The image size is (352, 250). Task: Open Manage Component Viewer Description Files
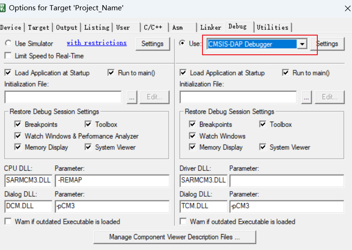coord(174,237)
